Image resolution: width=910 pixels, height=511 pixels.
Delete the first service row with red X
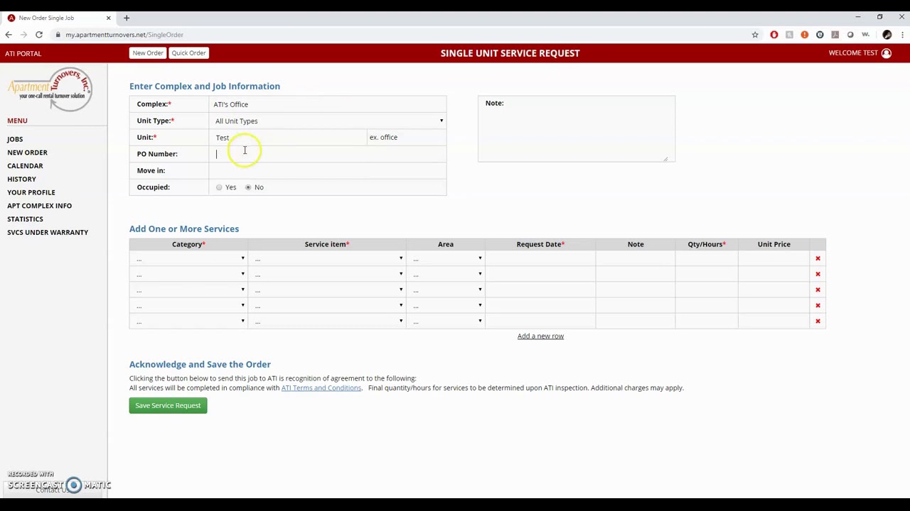point(818,258)
